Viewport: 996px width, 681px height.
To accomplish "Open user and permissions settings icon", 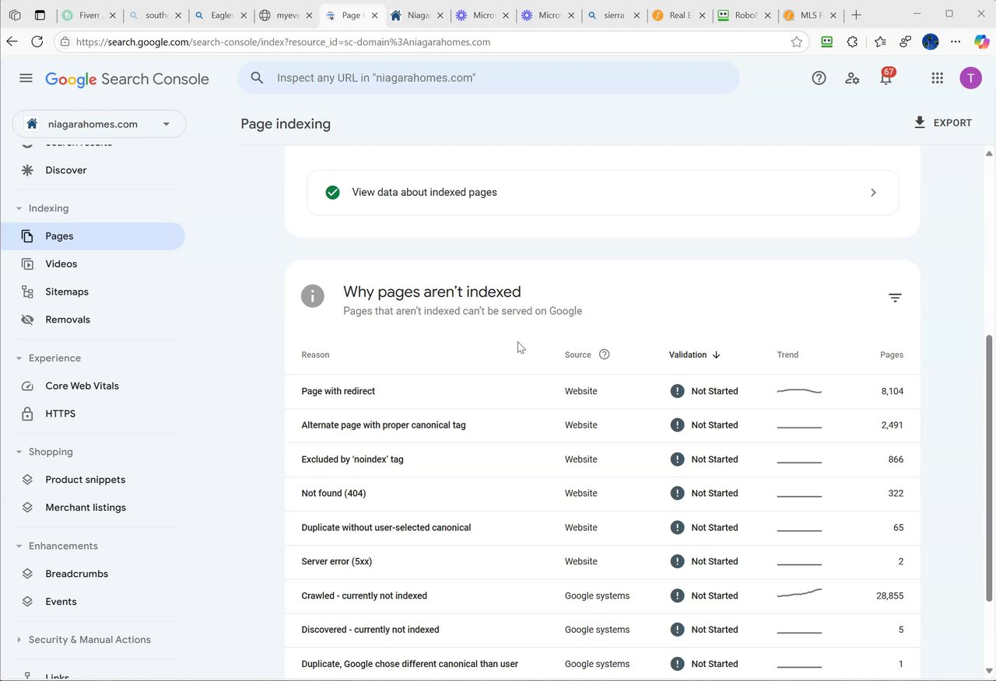I will (x=852, y=78).
